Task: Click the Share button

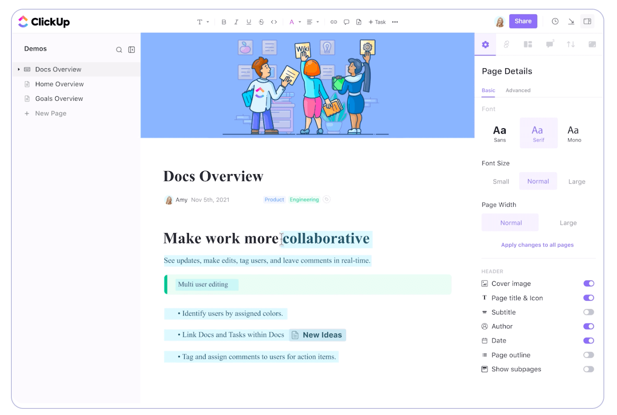Action: pyautogui.click(x=523, y=21)
